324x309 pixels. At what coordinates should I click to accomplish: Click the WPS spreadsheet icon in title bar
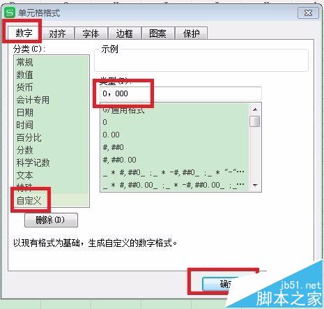pyautogui.click(x=10, y=13)
